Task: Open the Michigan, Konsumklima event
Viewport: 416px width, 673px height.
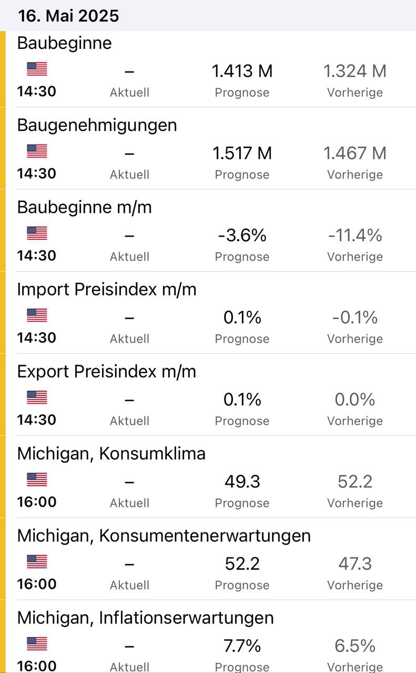Action: click(111, 453)
